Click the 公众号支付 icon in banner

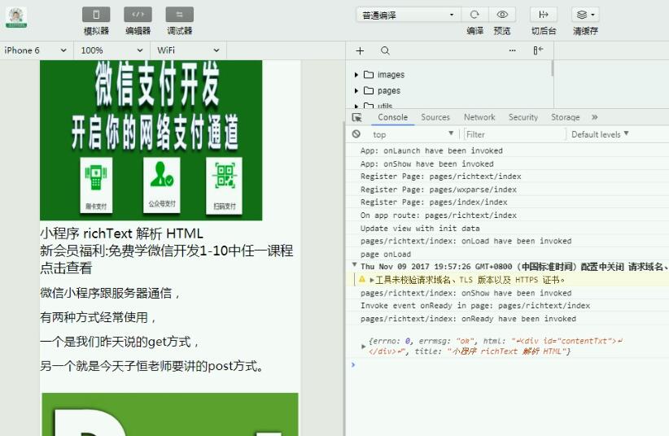pos(161,185)
